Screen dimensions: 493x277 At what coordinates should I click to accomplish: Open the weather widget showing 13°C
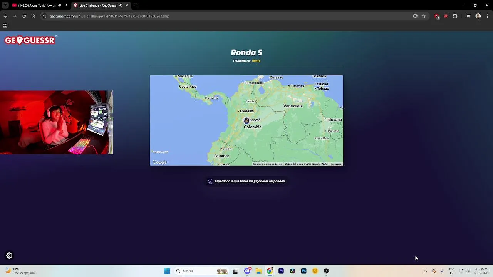coord(20,271)
